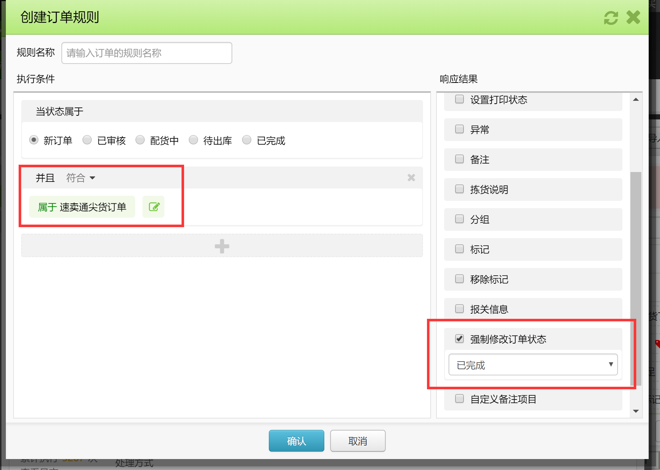Screen dimensions: 660x470
Task: Select the 新订单 radio button
Action: point(34,140)
